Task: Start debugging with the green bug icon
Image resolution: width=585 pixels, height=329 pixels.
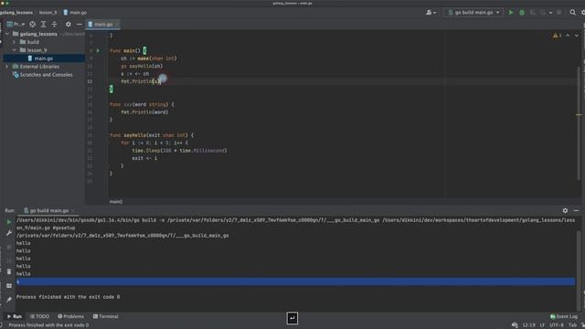Action: click(522, 12)
